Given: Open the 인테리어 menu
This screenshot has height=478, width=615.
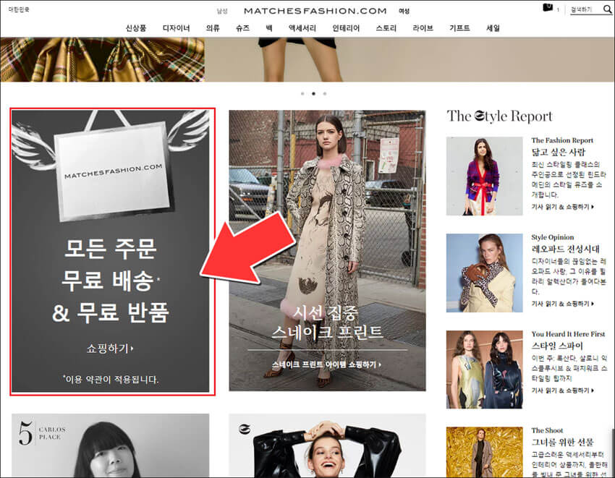Looking at the screenshot, I should [x=346, y=28].
